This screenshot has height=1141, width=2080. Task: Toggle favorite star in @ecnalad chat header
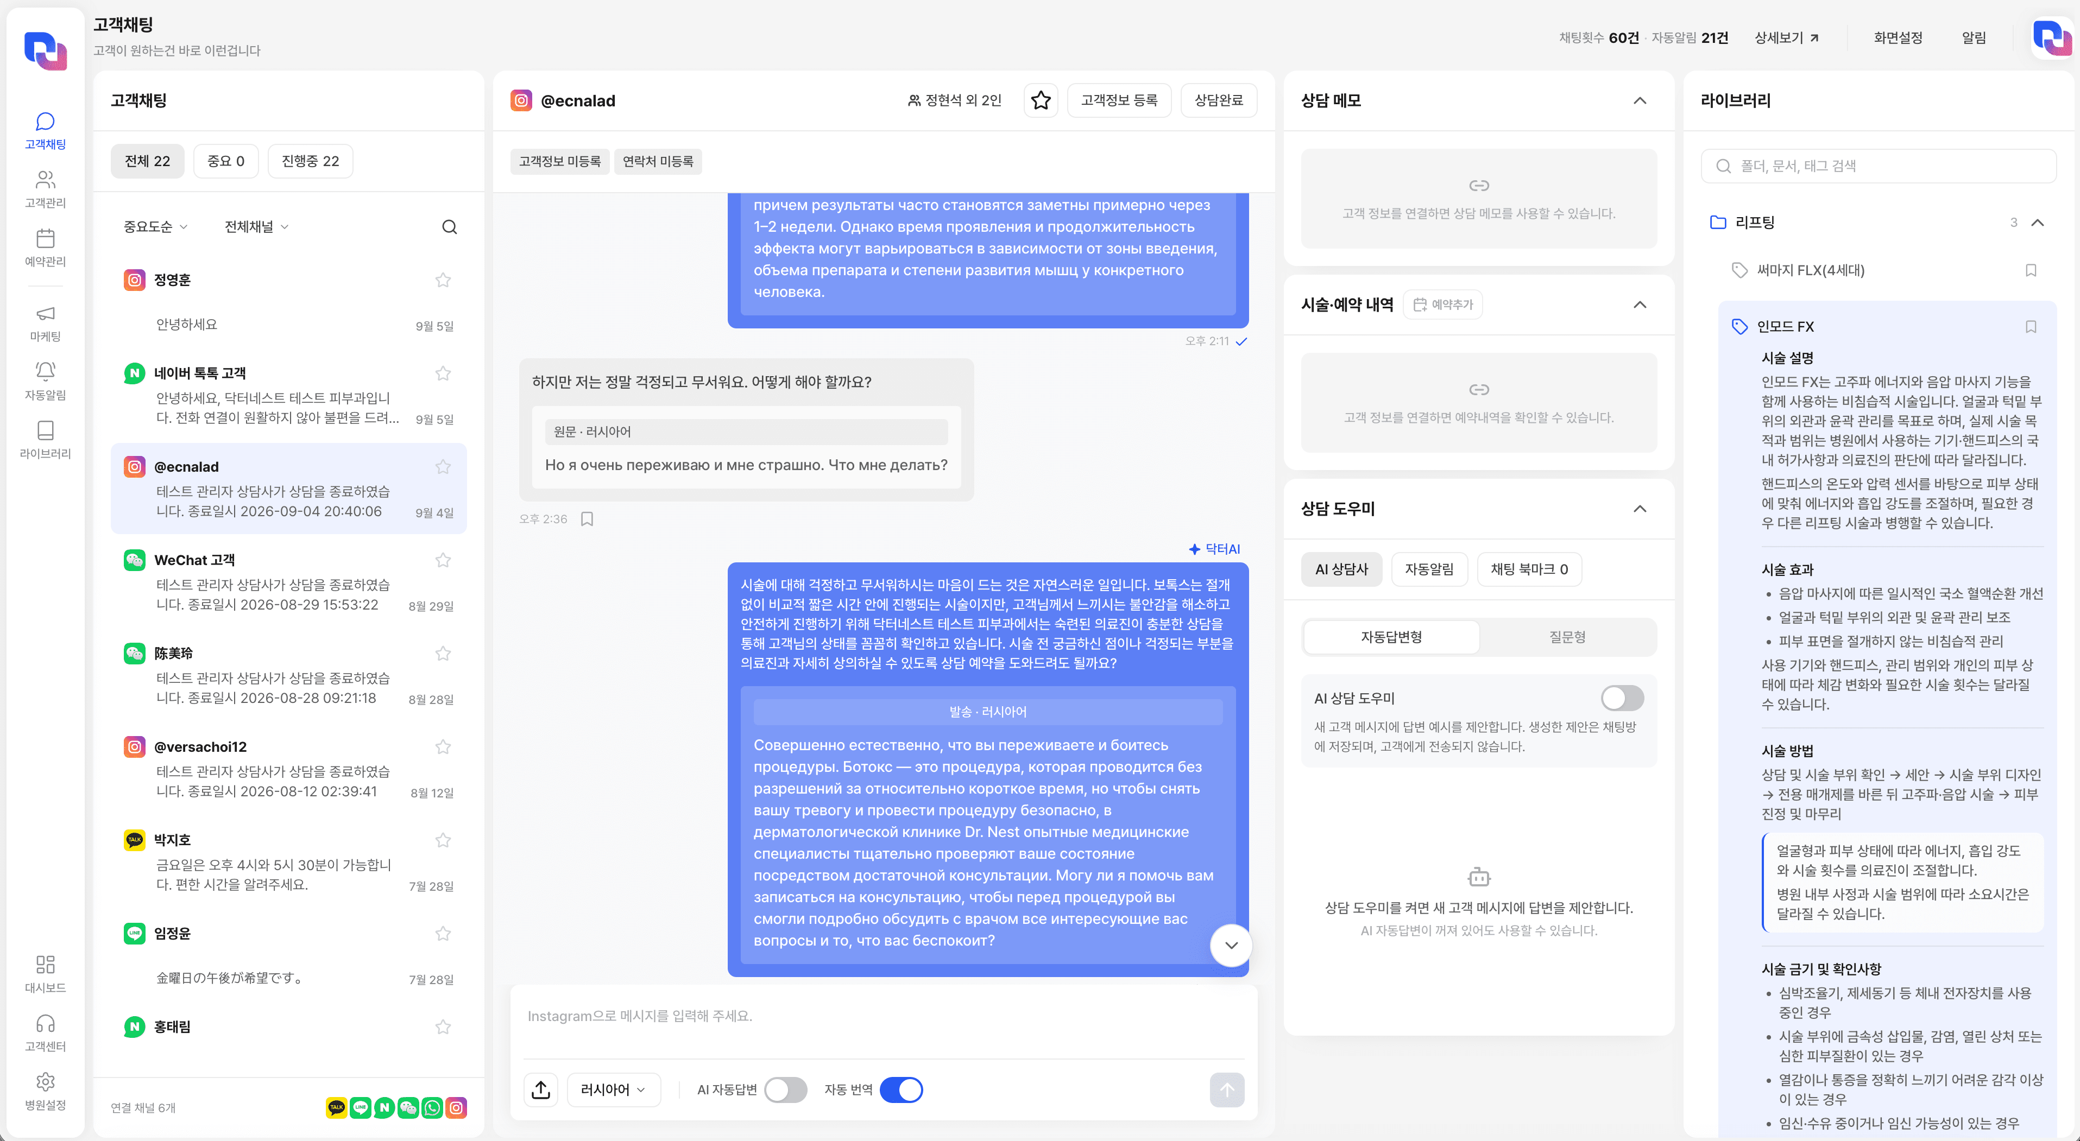point(1041,100)
